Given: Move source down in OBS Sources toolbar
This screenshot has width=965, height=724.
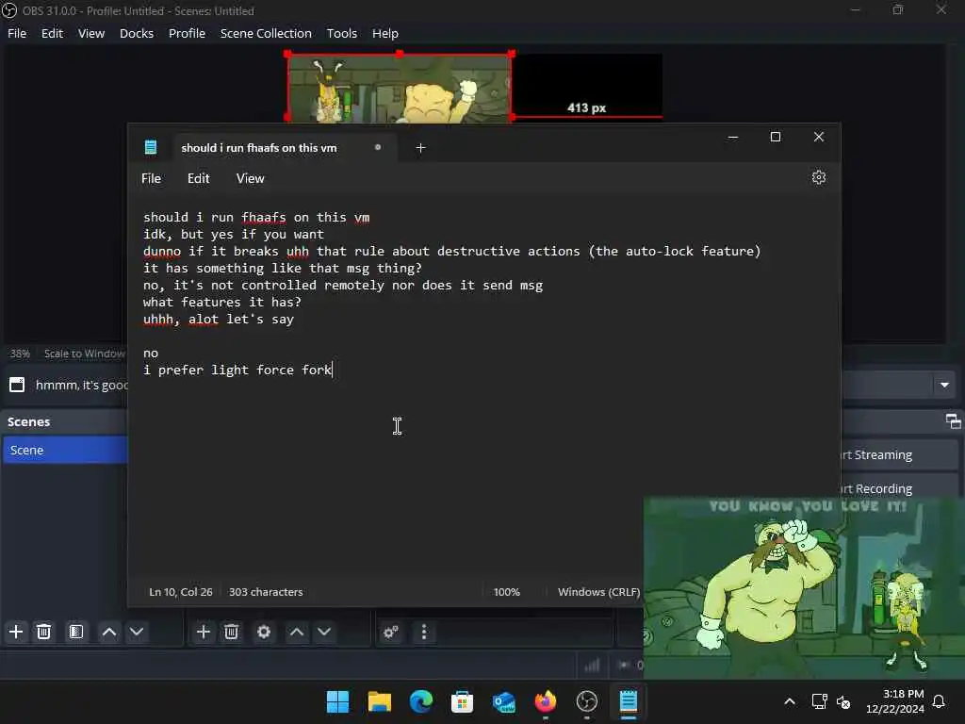Looking at the screenshot, I should click(324, 632).
